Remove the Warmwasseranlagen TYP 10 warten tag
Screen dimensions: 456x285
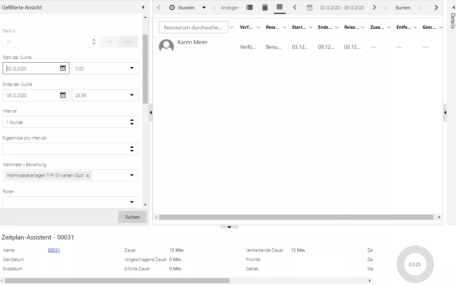(x=88, y=176)
